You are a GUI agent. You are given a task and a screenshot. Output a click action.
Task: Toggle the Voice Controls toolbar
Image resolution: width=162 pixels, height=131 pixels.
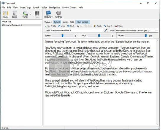(82, 22)
